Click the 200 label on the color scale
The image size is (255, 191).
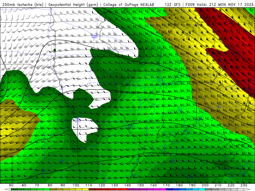point(205,185)
